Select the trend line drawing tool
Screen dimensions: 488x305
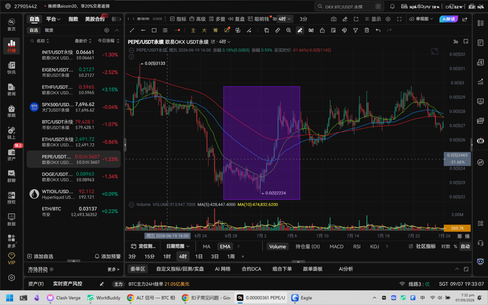(132, 30)
